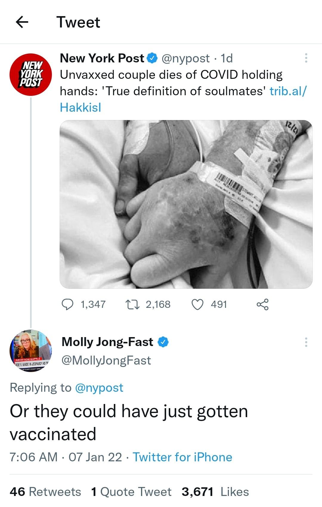
Task: Open the more options menu on Molly's tweet
Action: tap(306, 342)
